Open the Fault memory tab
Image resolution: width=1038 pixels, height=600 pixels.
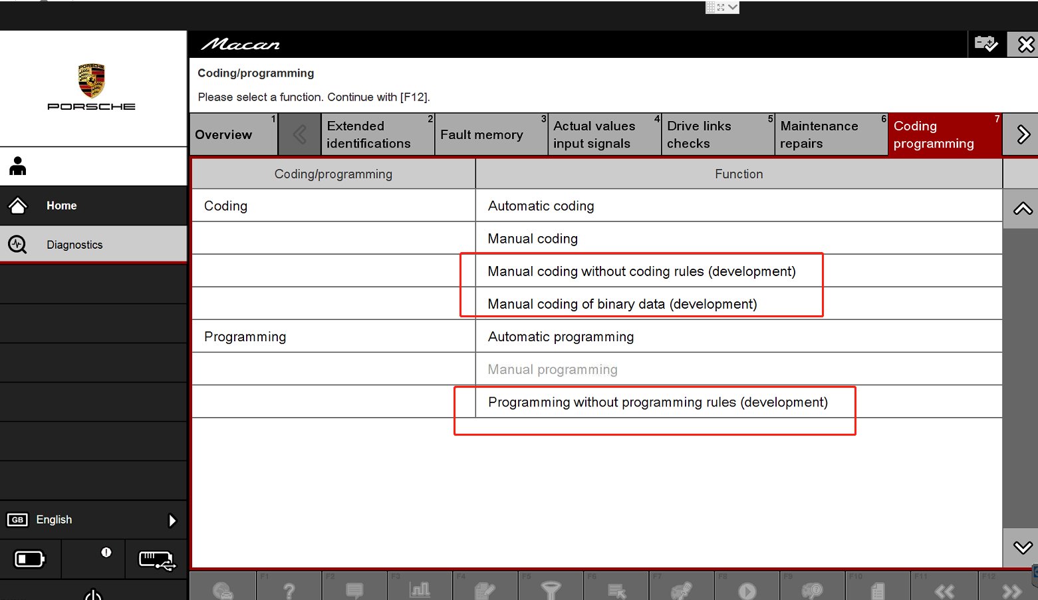[x=491, y=134]
